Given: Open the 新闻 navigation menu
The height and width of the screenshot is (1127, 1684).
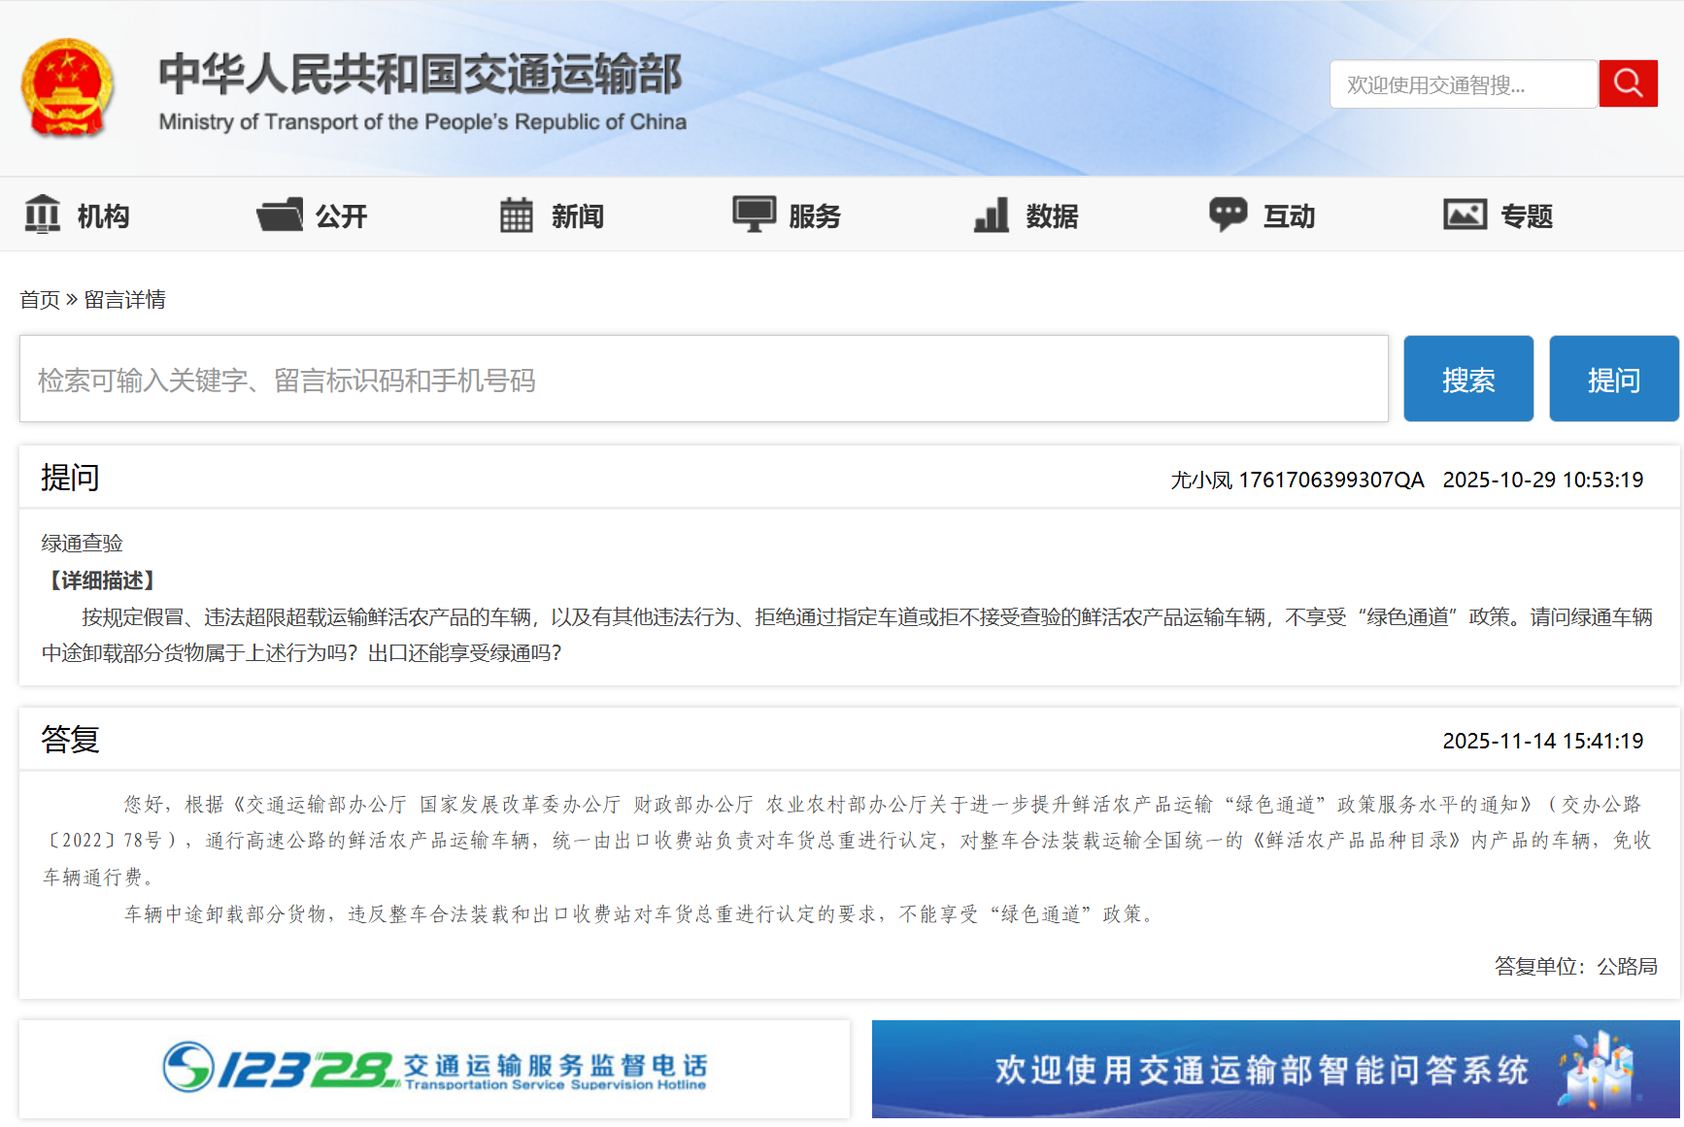Looking at the screenshot, I should [x=578, y=215].
